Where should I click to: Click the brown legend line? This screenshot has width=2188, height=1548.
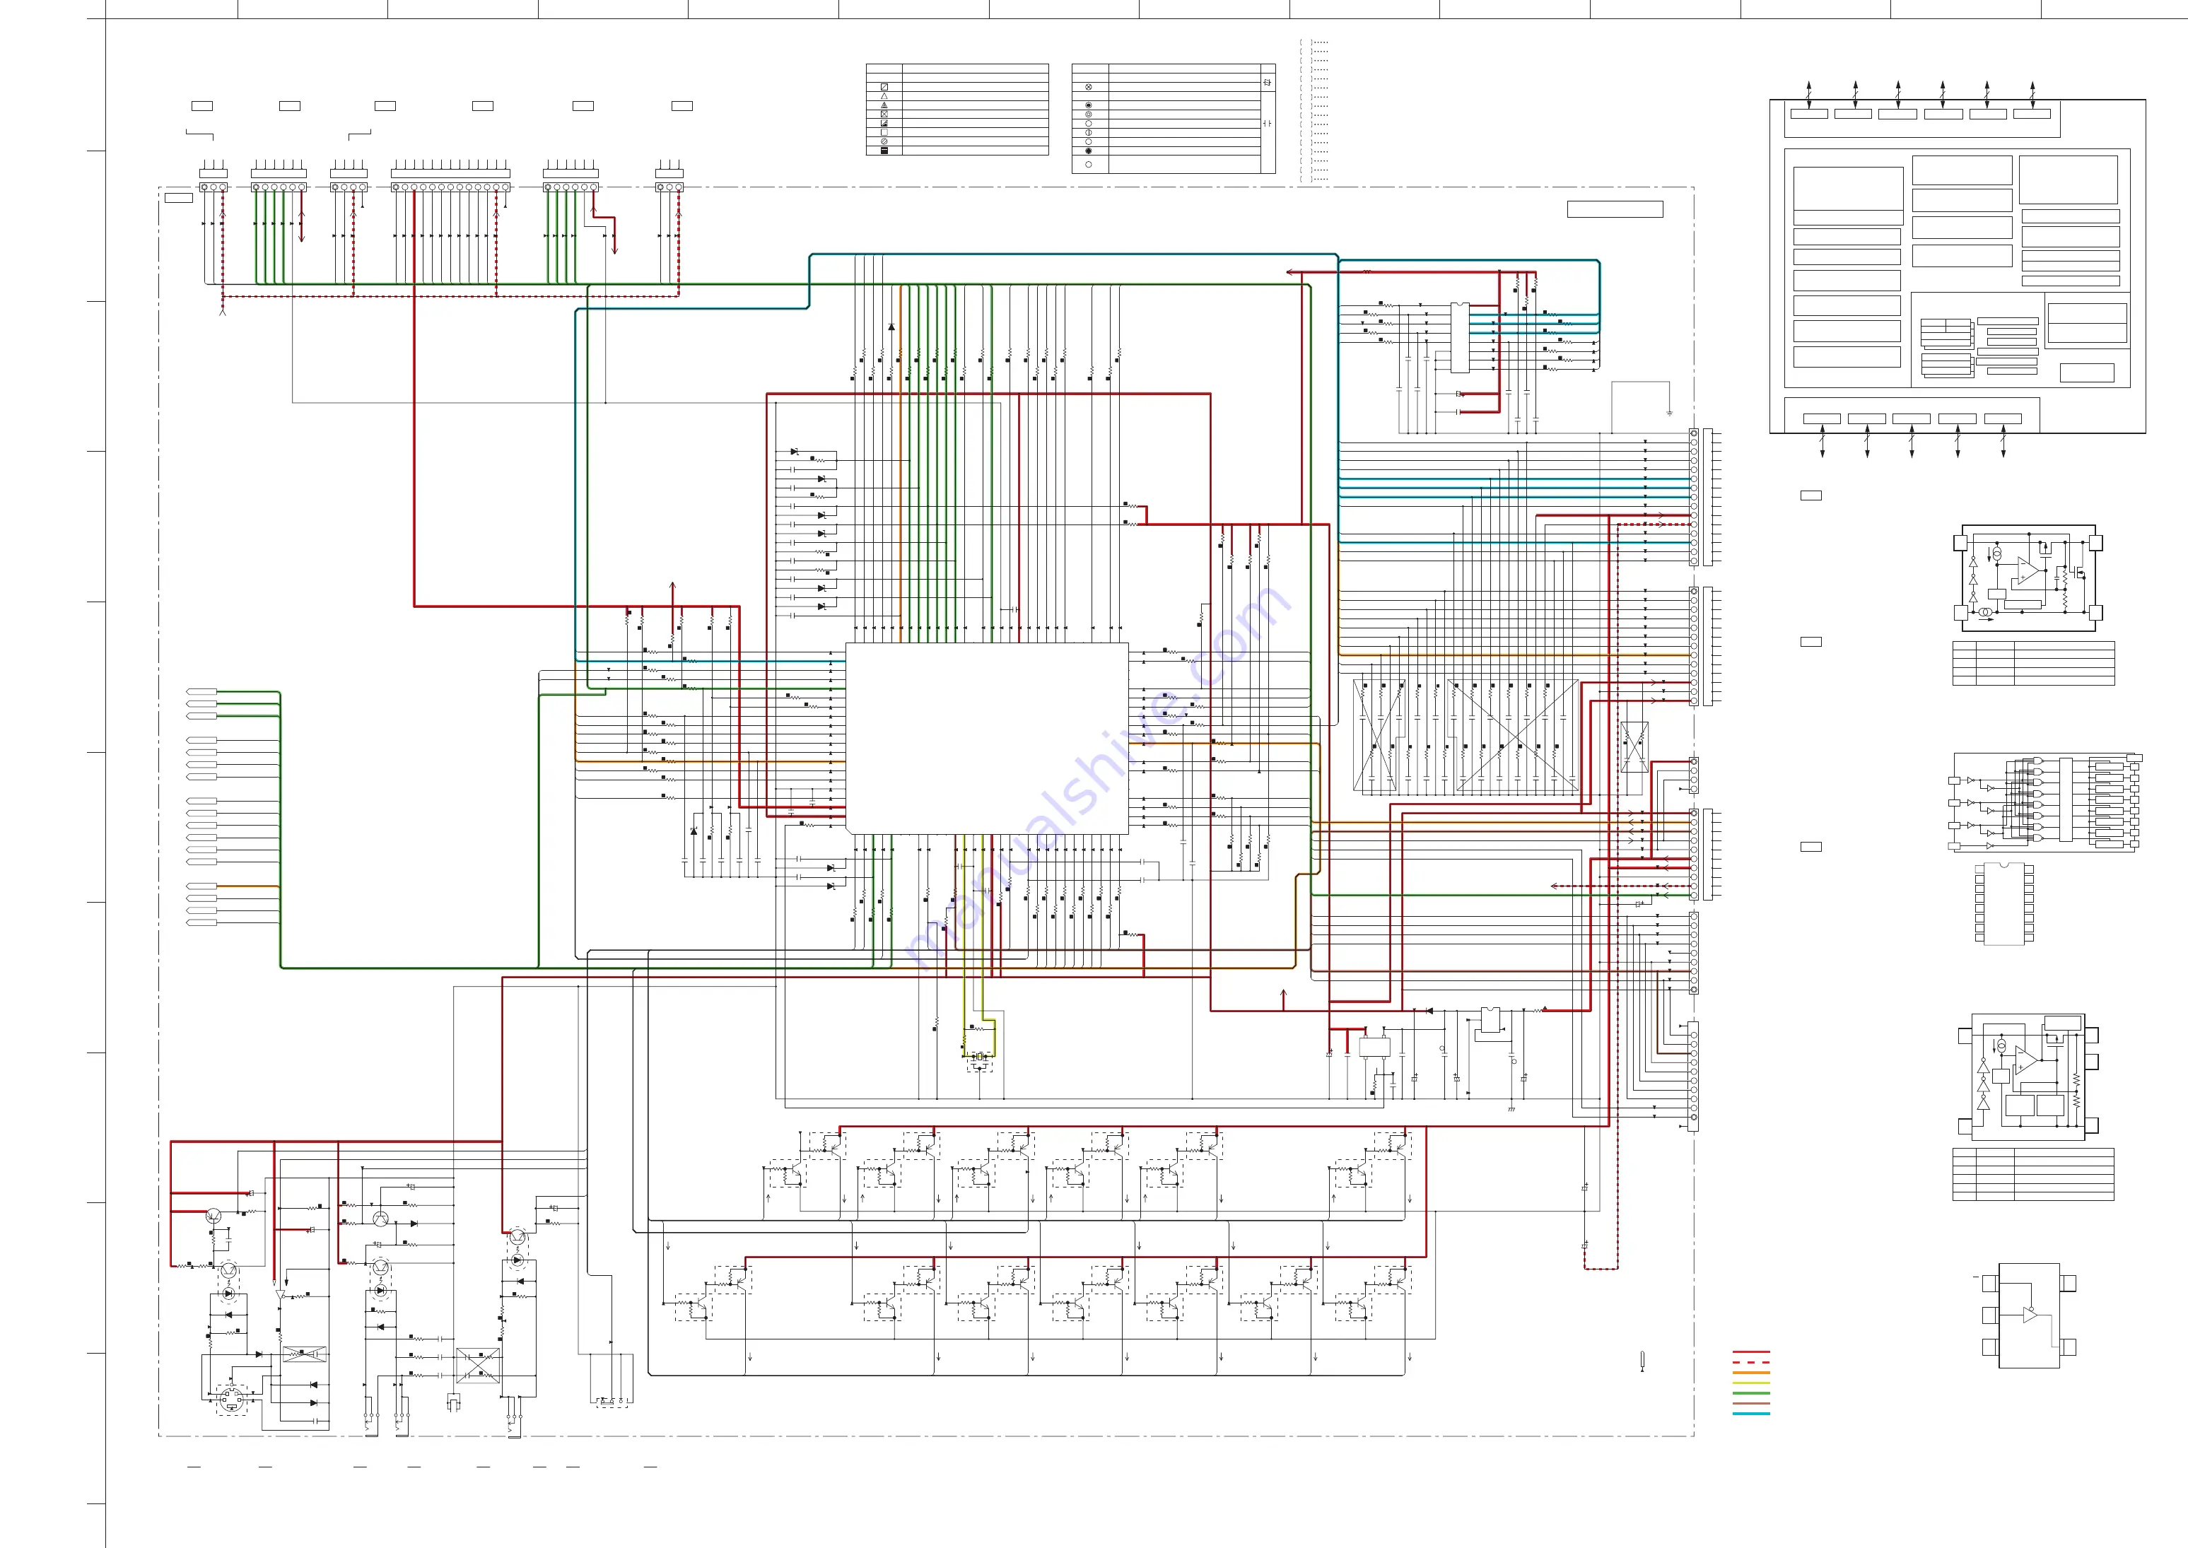(x=1751, y=1403)
